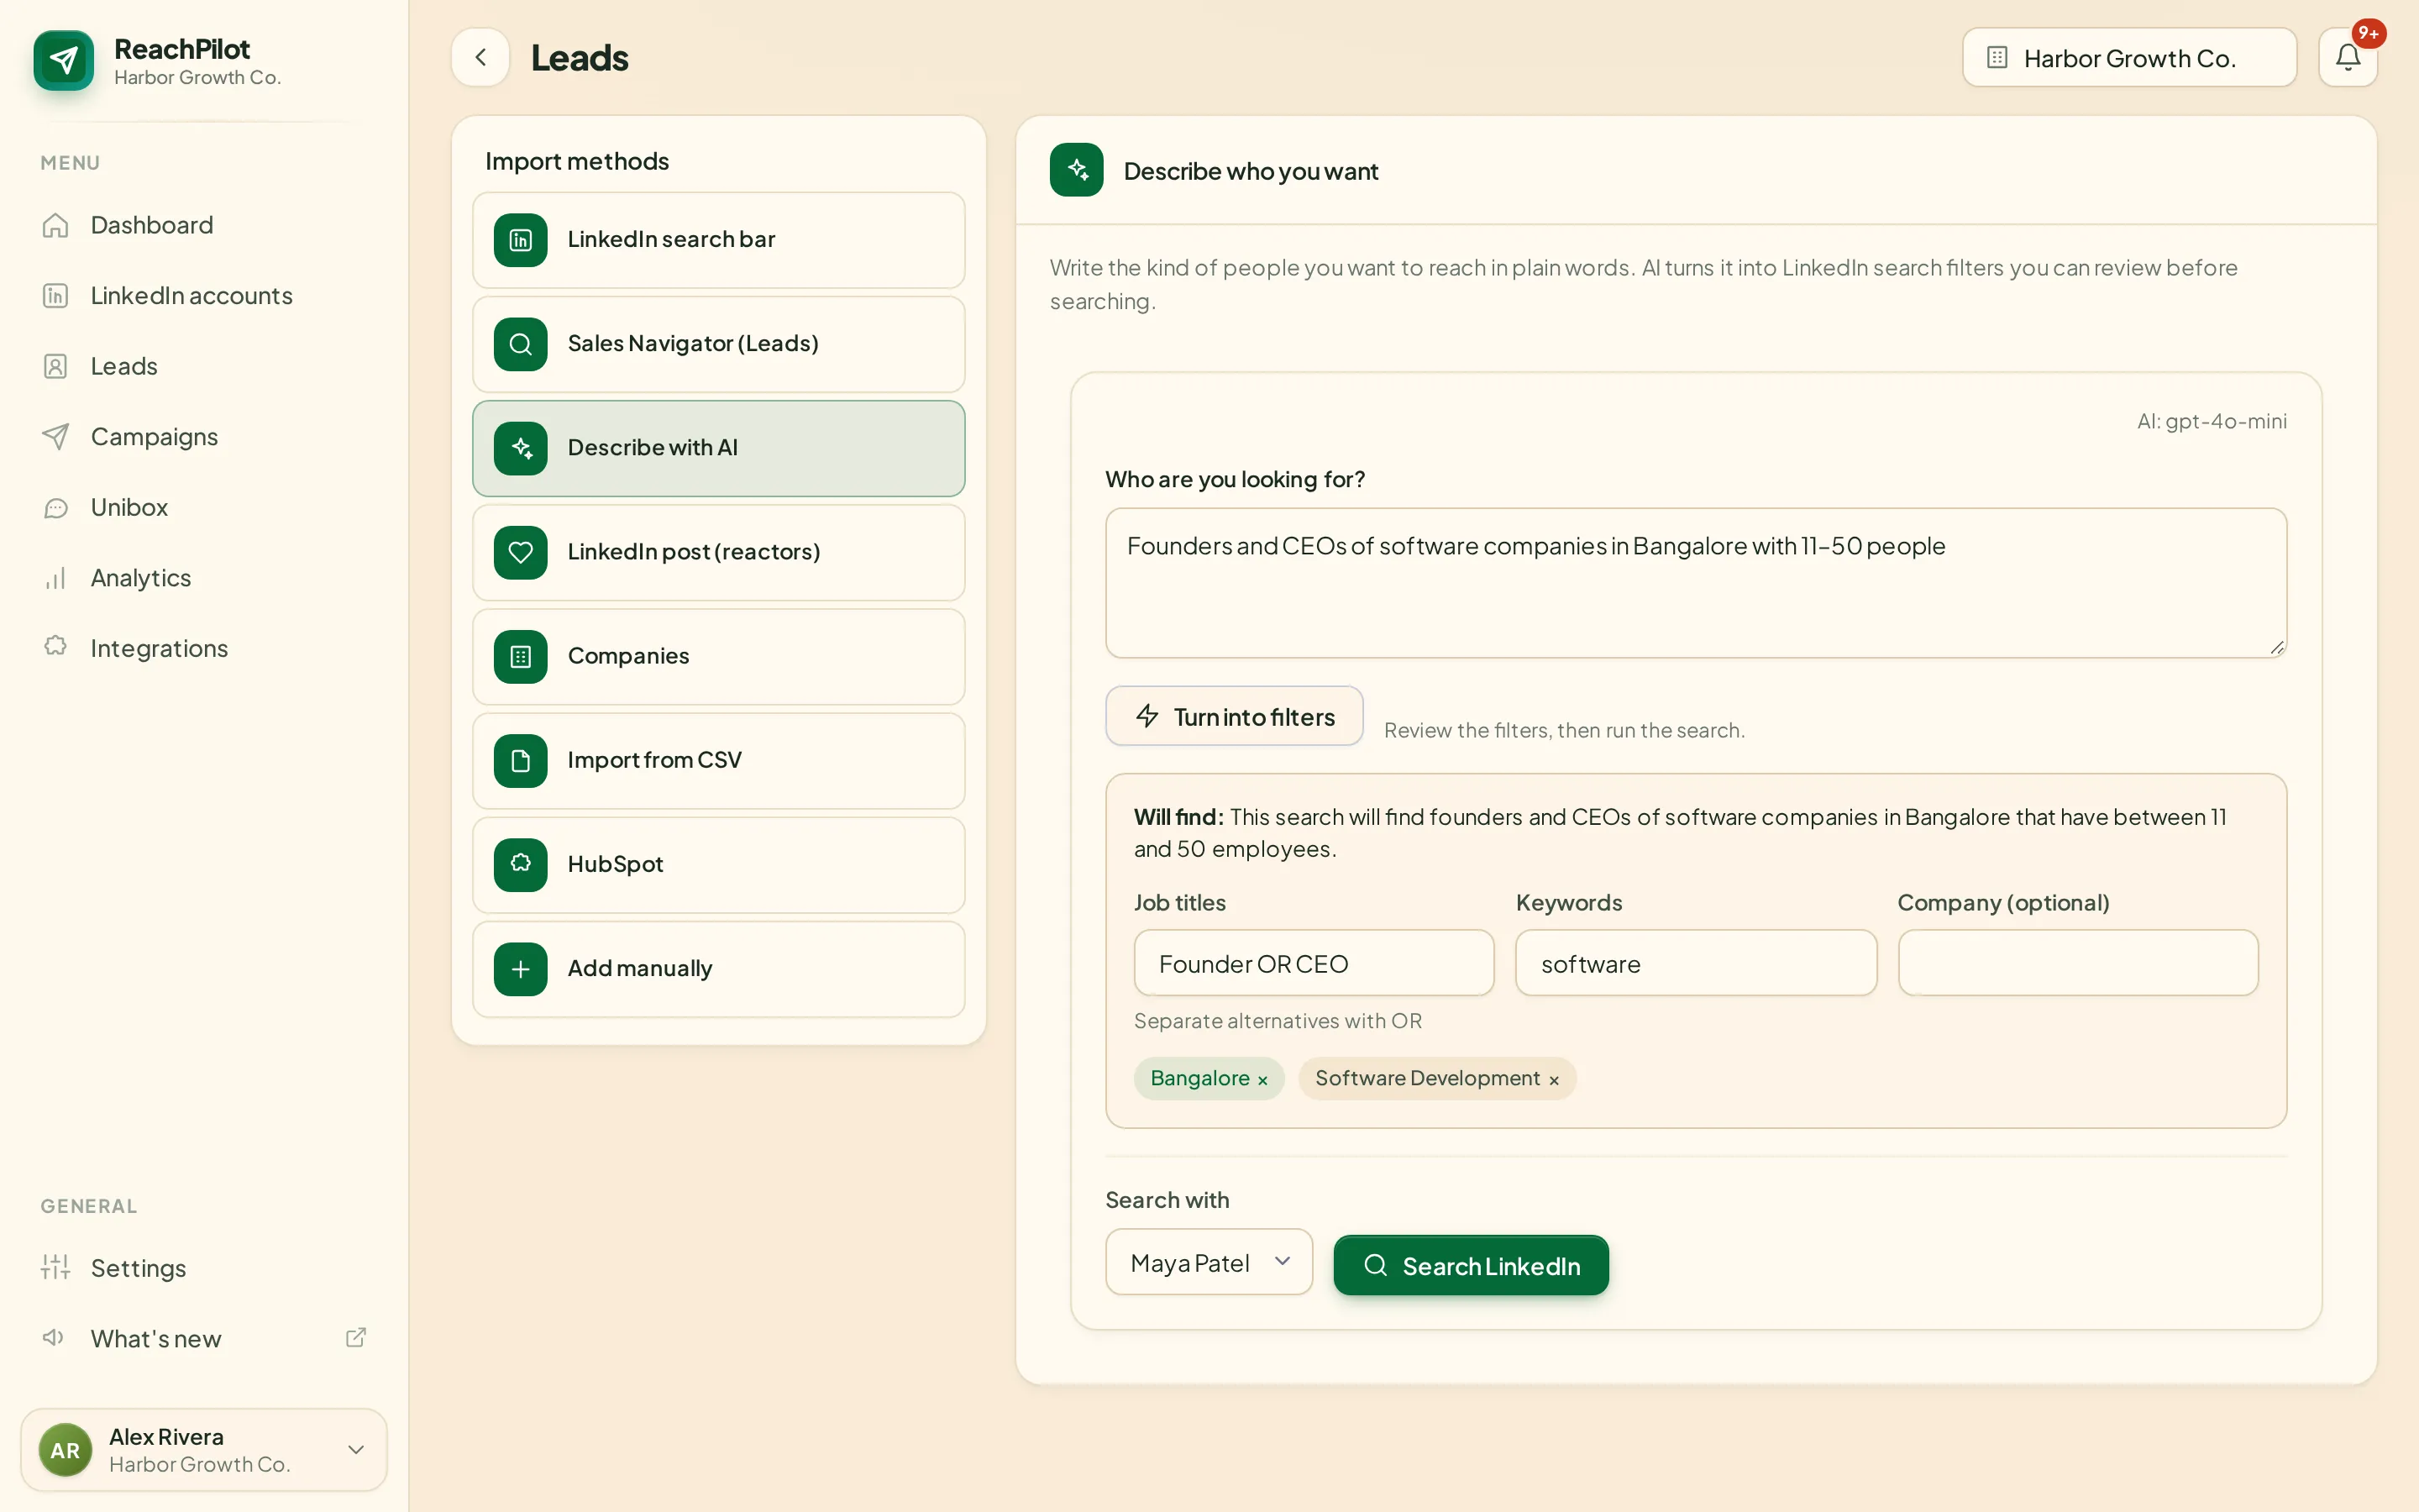The image size is (2419, 1512).
Task: Edit the Keywords field containing software
Action: 1695,963
